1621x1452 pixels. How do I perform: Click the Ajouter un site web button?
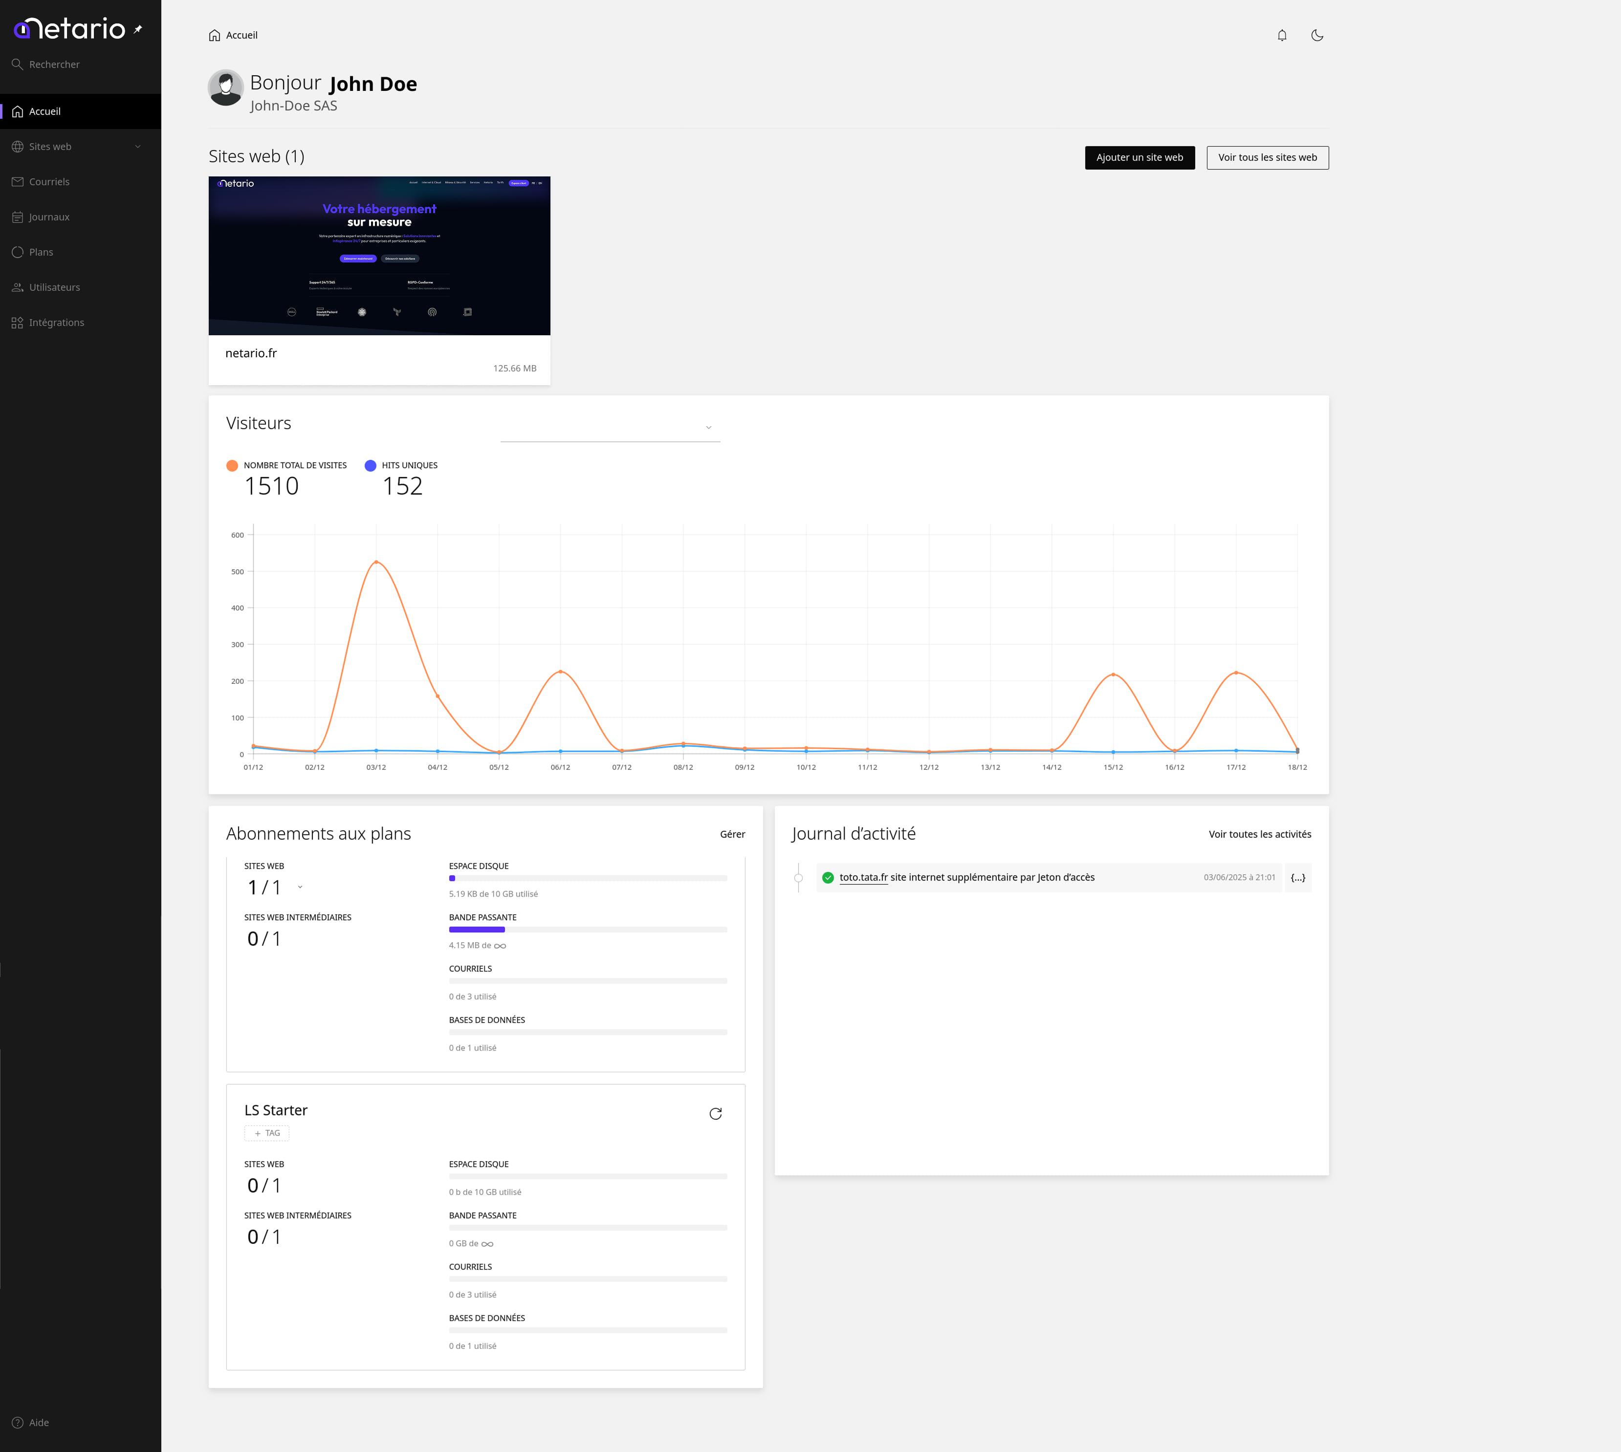[x=1139, y=157]
